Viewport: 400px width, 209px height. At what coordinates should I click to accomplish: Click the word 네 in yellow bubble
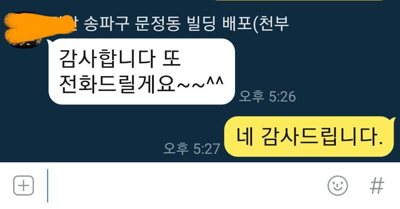coord(245,136)
